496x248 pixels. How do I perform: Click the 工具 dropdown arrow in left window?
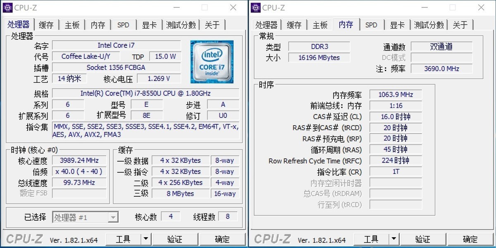click(145, 239)
